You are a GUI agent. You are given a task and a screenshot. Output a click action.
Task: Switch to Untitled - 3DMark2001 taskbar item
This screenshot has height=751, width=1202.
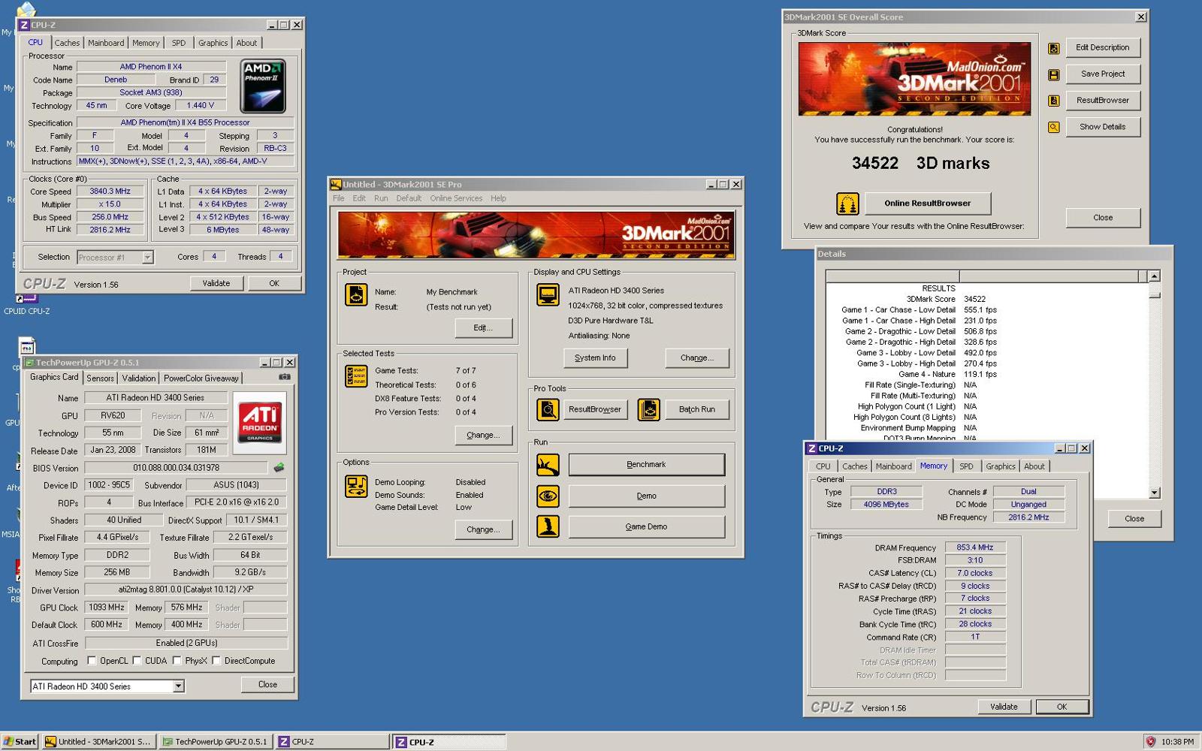pos(98,741)
